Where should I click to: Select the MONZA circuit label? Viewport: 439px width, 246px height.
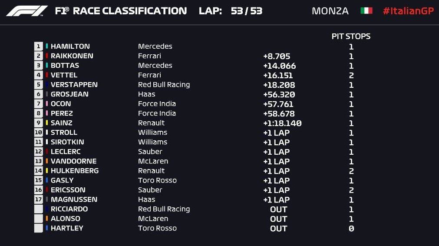coord(330,11)
